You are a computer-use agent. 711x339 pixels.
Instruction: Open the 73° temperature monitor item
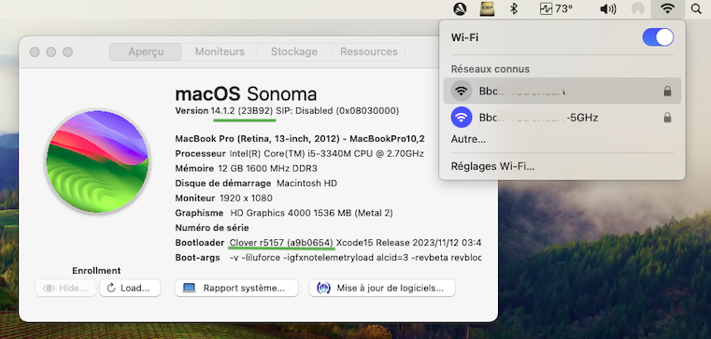pos(556,8)
